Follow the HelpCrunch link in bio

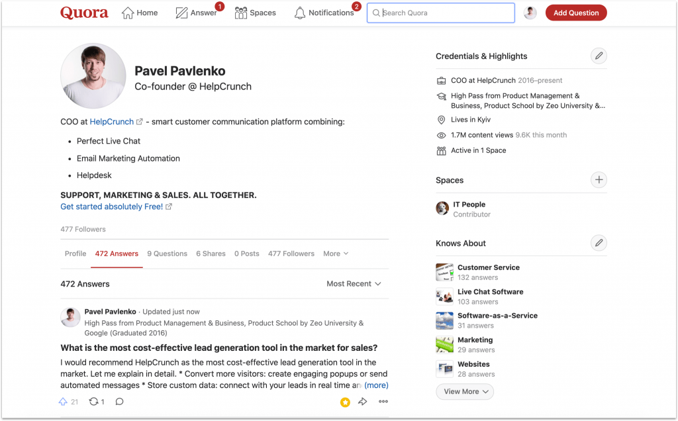(x=111, y=122)
